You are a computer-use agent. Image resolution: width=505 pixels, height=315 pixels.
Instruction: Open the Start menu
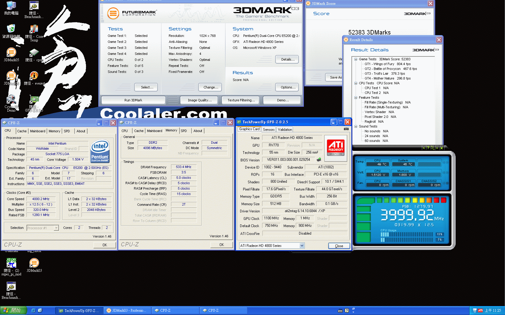pos(13,310)
